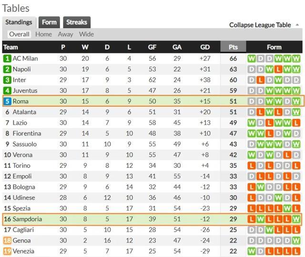Click the Collapse League Table link

pyautogui.click(x=260, y=25)
